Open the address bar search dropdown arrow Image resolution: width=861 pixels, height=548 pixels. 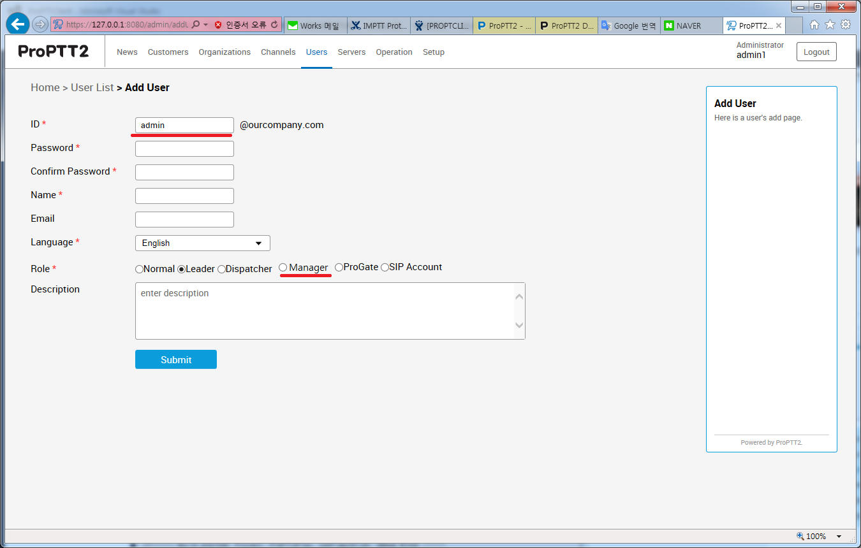tap(205, 25)
